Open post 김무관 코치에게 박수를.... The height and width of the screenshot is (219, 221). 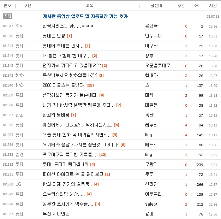68,204
